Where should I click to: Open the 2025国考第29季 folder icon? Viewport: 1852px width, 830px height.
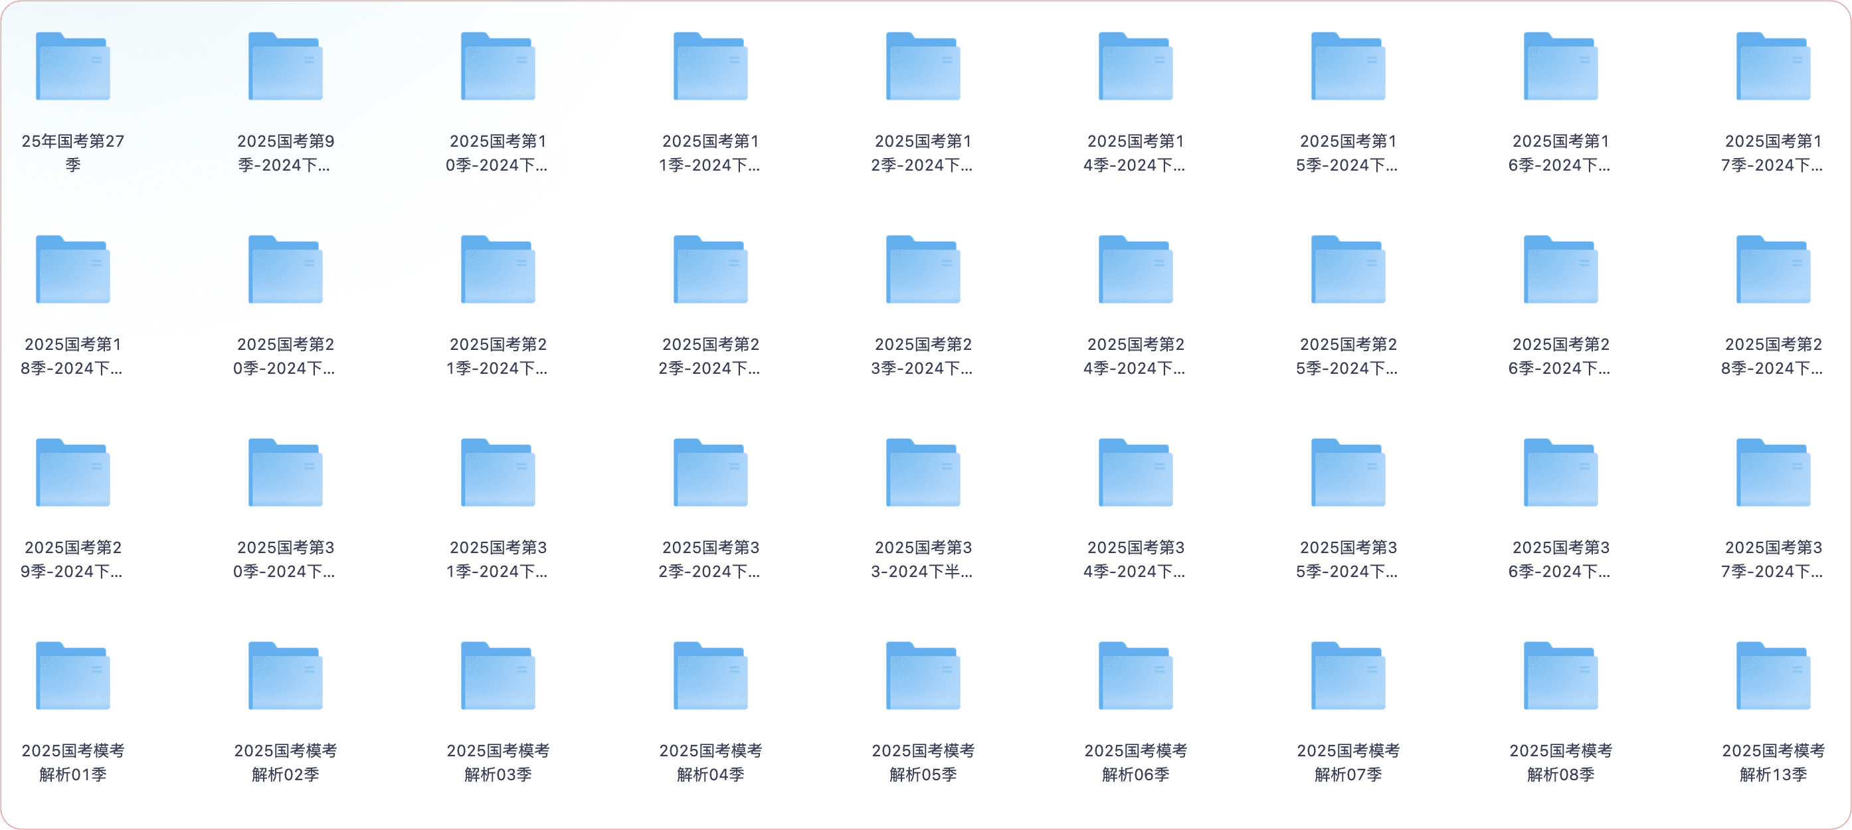pyautogui.click(x=72, y=473)
